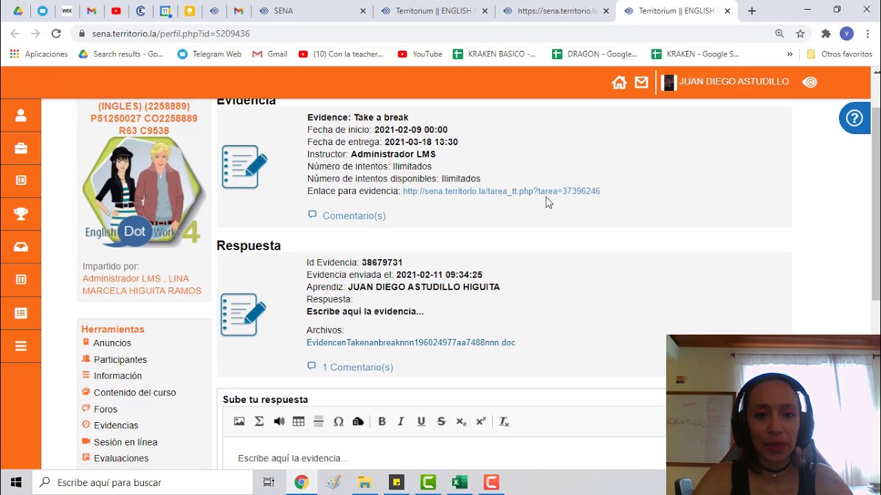This screenshot has height=495, width=881.
Task: Open Excel from the Windows taskbar
Action: pos(459,483)
